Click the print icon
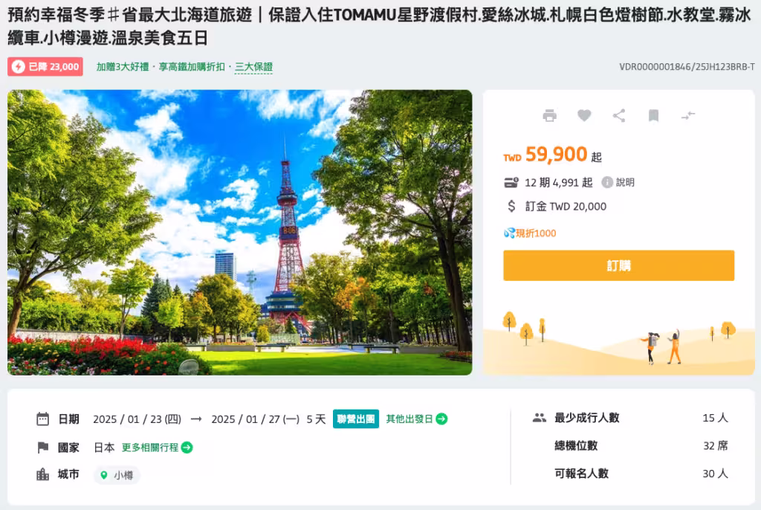The width and height of the screenshot is (761, 510). [549, 115]
